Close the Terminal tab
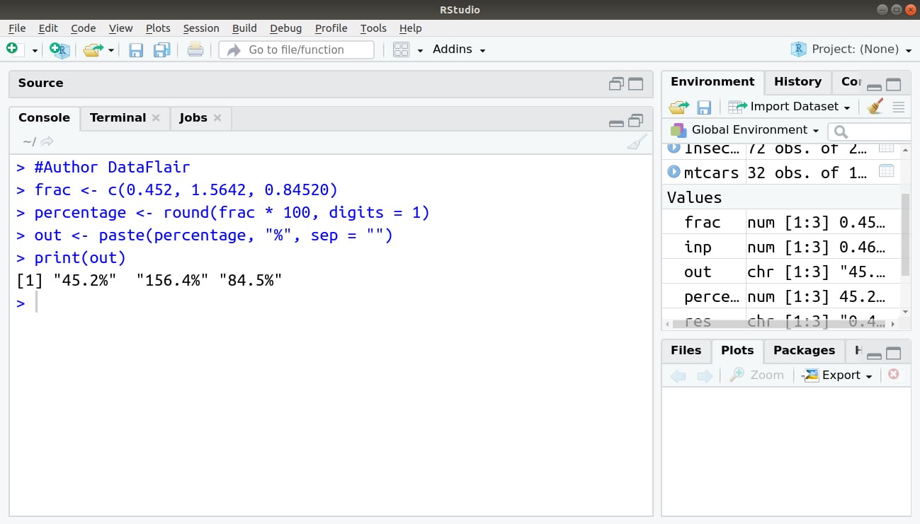This screenshot has width=920, height=524. click(156, 118)
